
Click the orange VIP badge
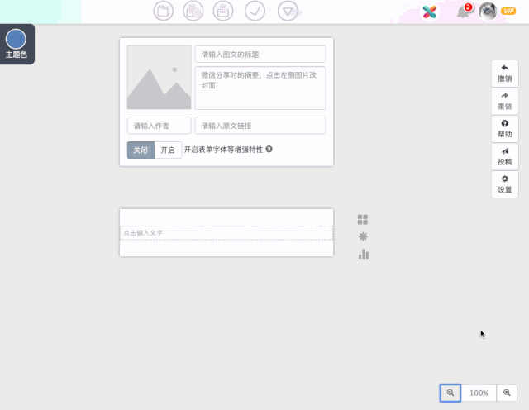[x=508, y=11]
